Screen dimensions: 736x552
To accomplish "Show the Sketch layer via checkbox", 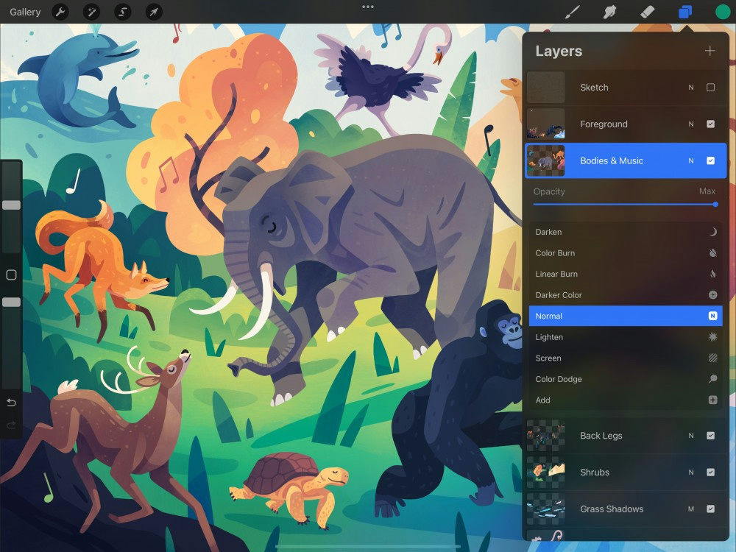I will click(x=711, y=88).
